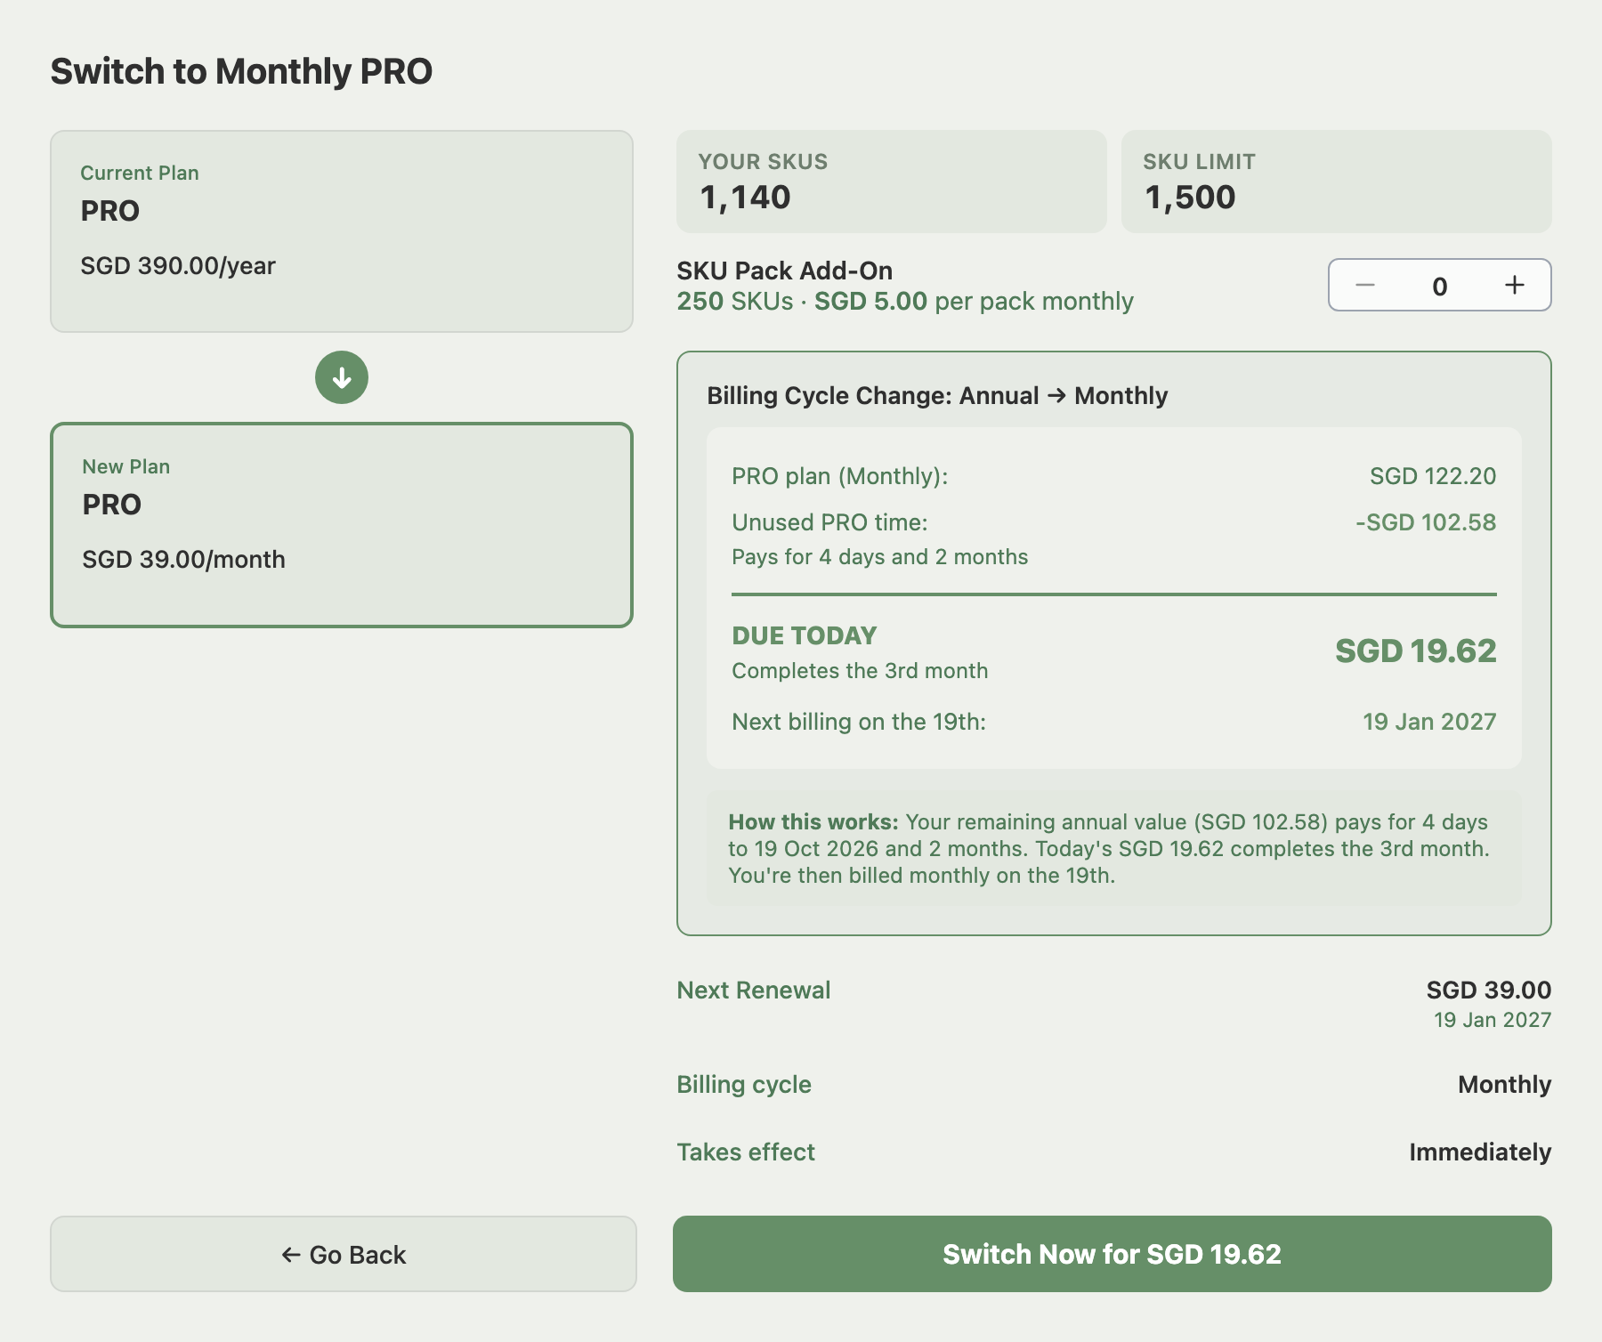The width and height of the screenshot is (1602, 1342).
Task: Click 'Next Renewal' label
Action: tap(754, 990)
